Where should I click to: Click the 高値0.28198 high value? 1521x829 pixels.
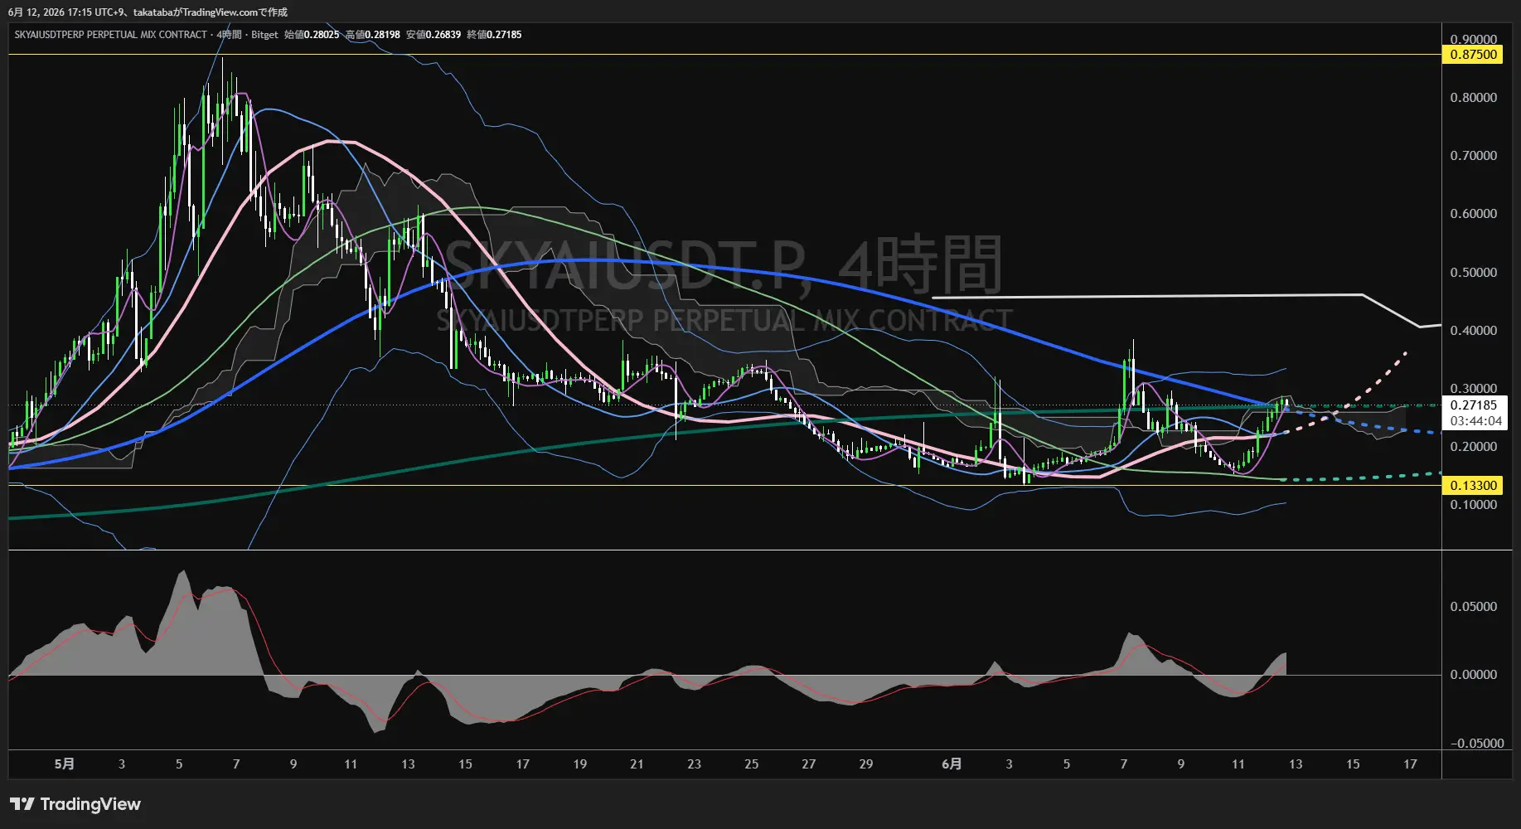[x=373, y=35]
